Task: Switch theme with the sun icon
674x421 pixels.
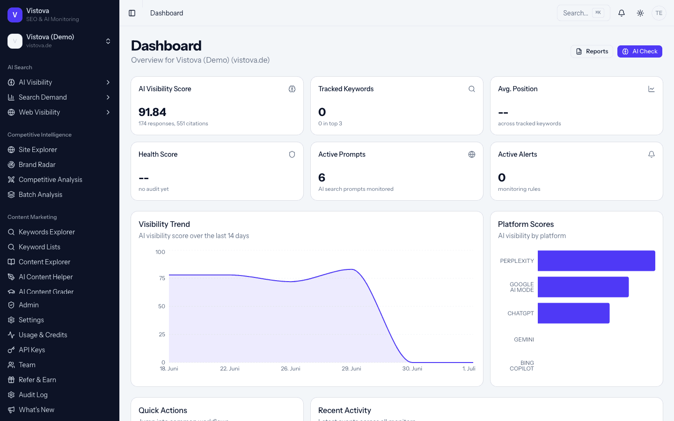Action: click(640, 13)
